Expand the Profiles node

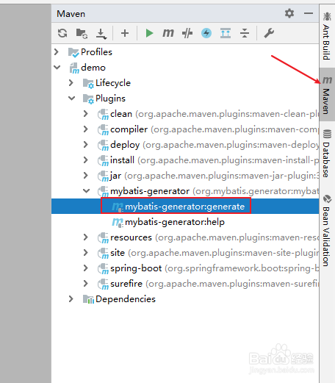(57, 51)
